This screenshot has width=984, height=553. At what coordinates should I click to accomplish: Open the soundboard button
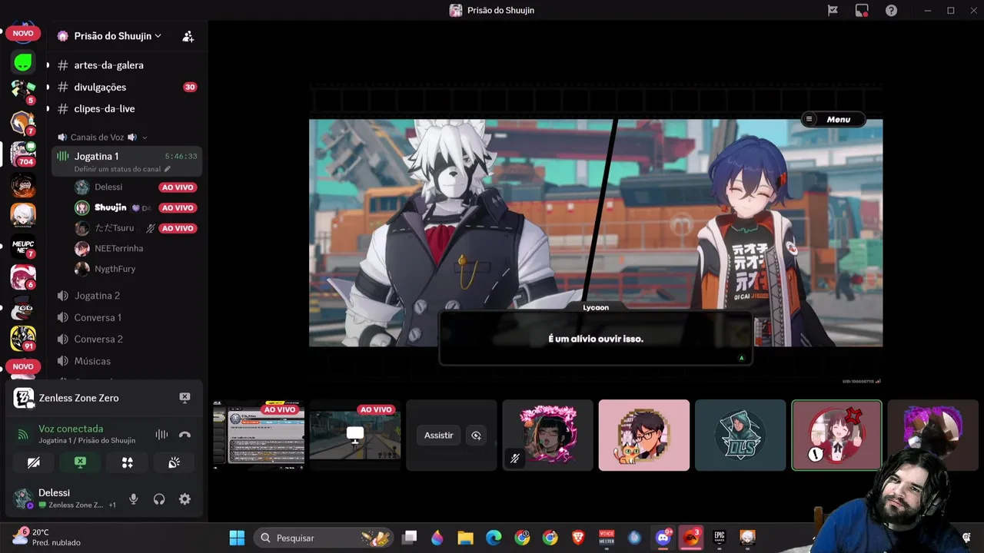(175, 462)
